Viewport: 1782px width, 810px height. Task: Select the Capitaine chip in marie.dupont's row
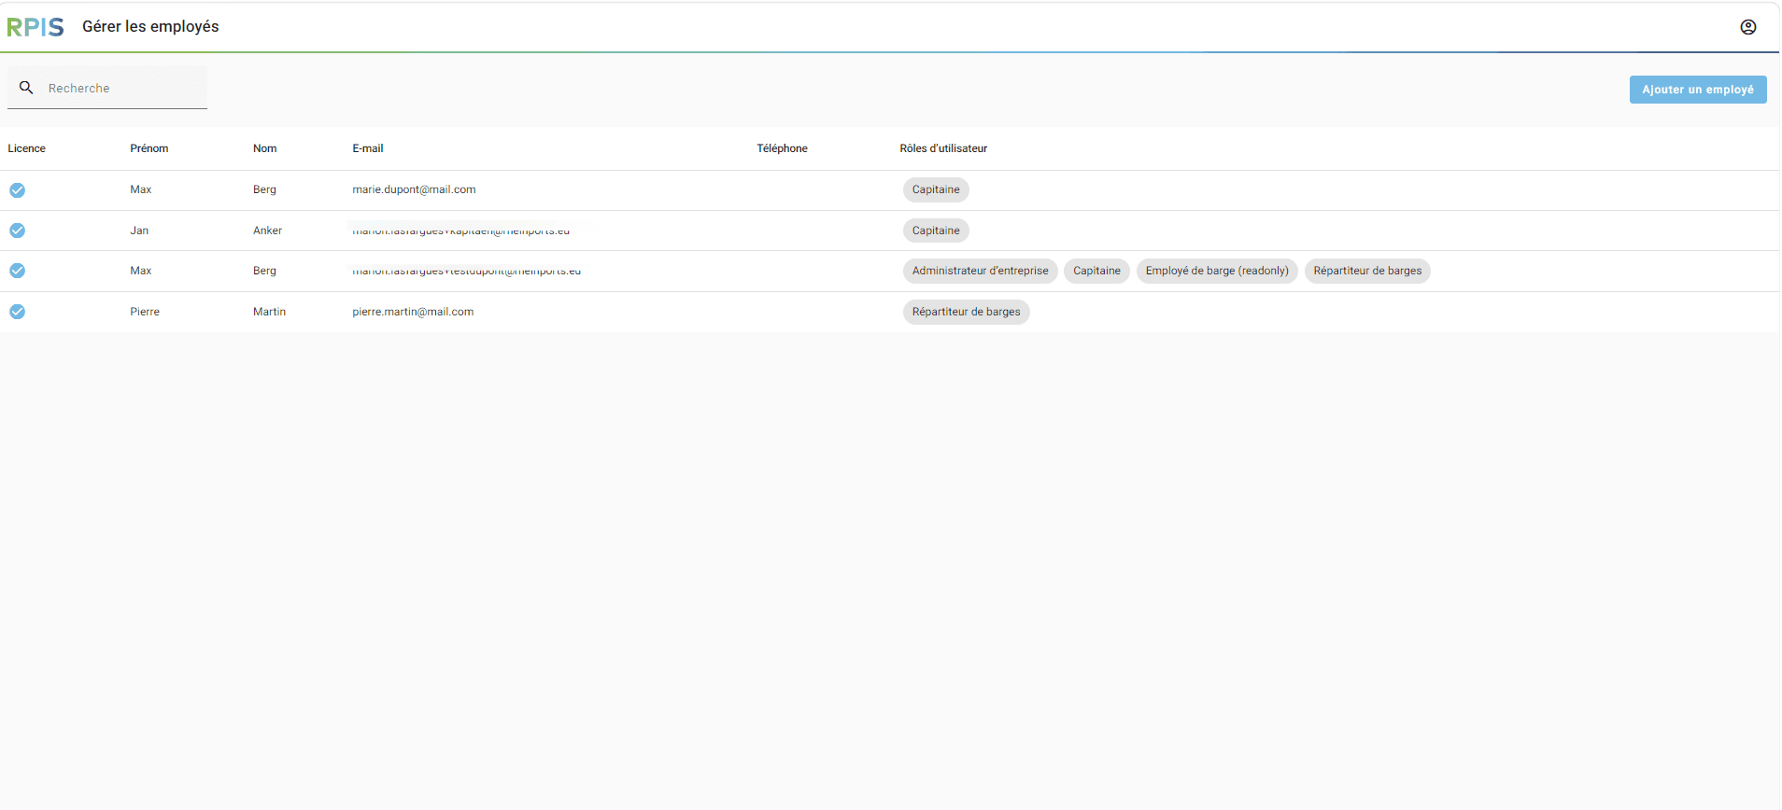(x=936, y=189)
